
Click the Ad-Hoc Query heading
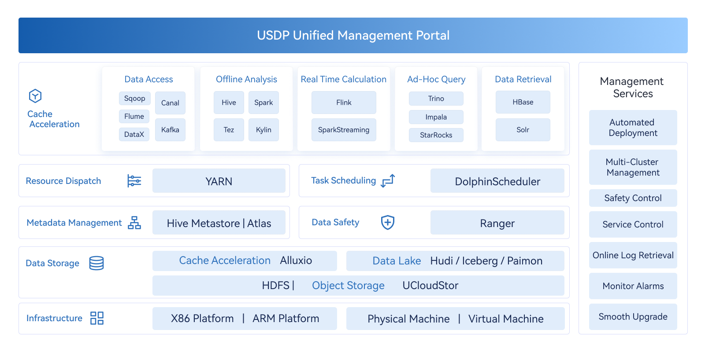(436, 79)
